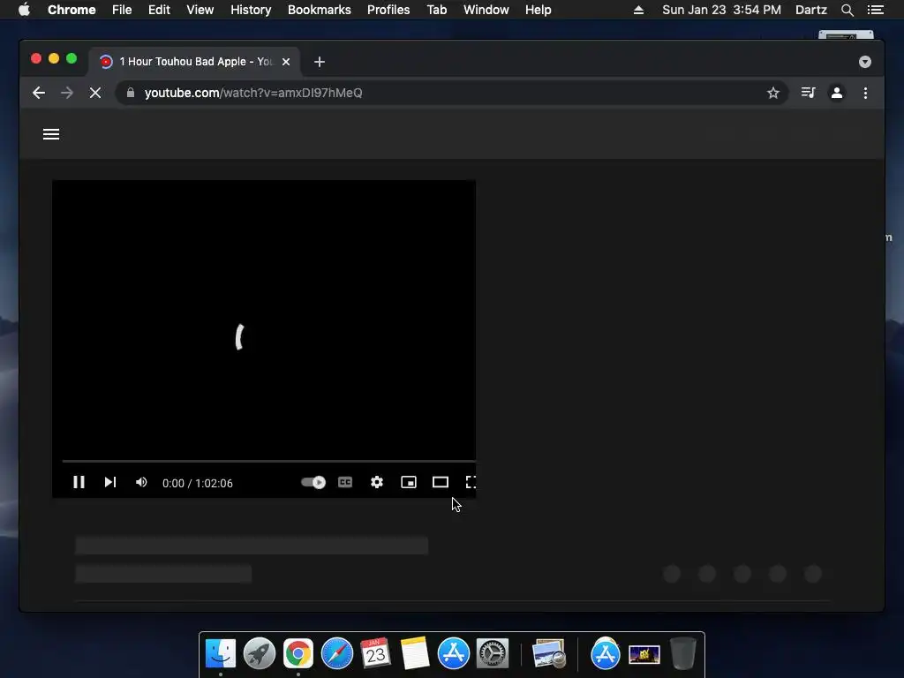Open Applications folder in the Dock
This screenshot has width=904, height=678.
pos(605,654)
